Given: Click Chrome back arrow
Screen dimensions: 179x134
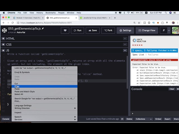Looking at the screenshot, I should 4,23.
